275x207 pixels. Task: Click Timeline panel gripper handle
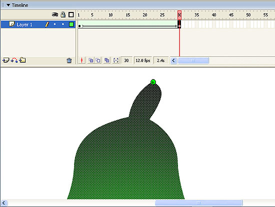(3, 5)
